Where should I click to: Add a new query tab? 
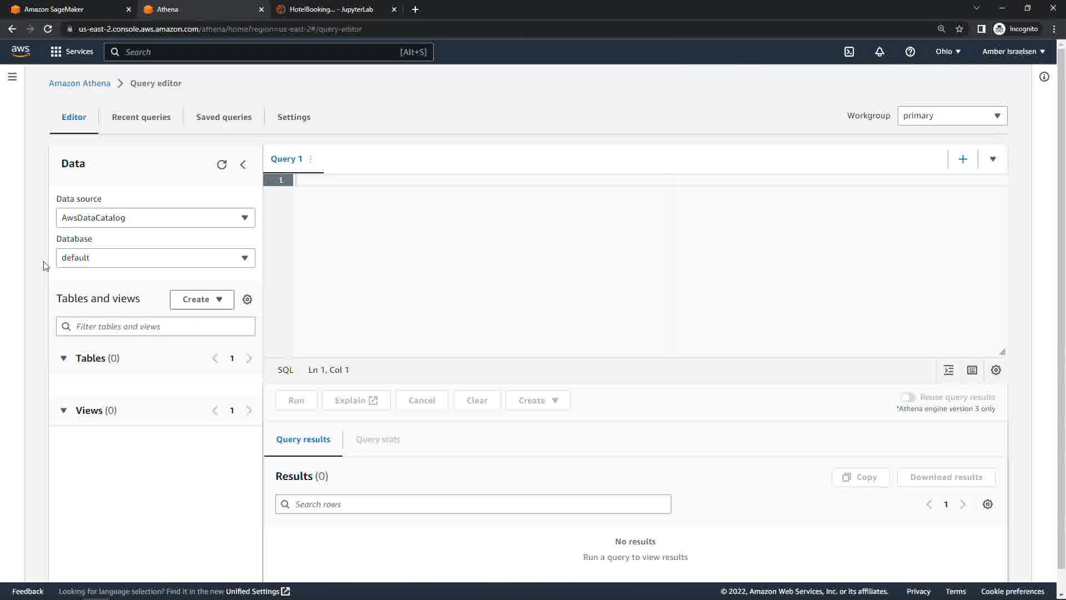click(963, 159)
